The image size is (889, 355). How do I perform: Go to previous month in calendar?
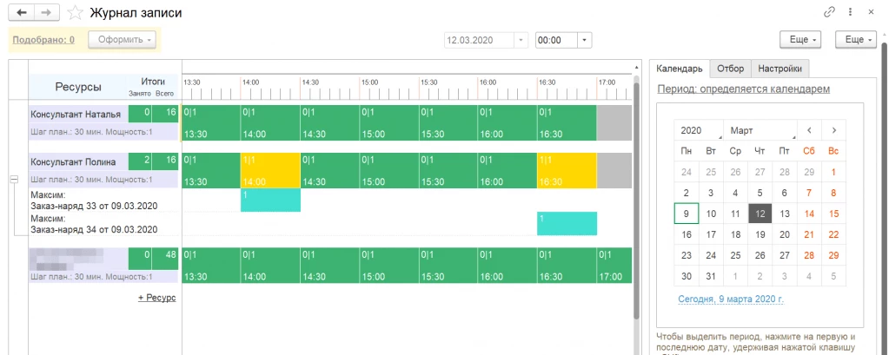click(809, 130)
